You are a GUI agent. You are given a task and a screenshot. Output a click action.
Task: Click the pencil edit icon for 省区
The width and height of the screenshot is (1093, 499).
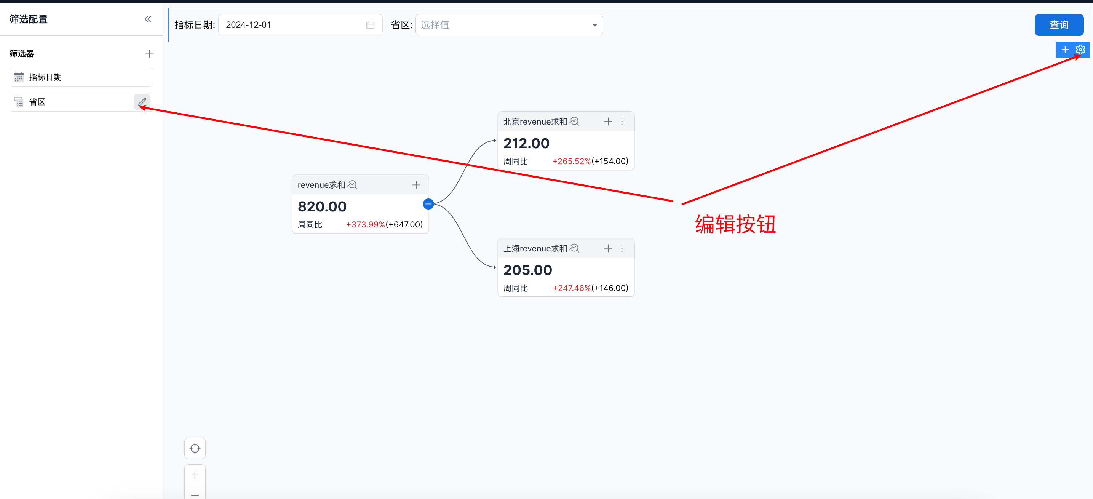142,102
